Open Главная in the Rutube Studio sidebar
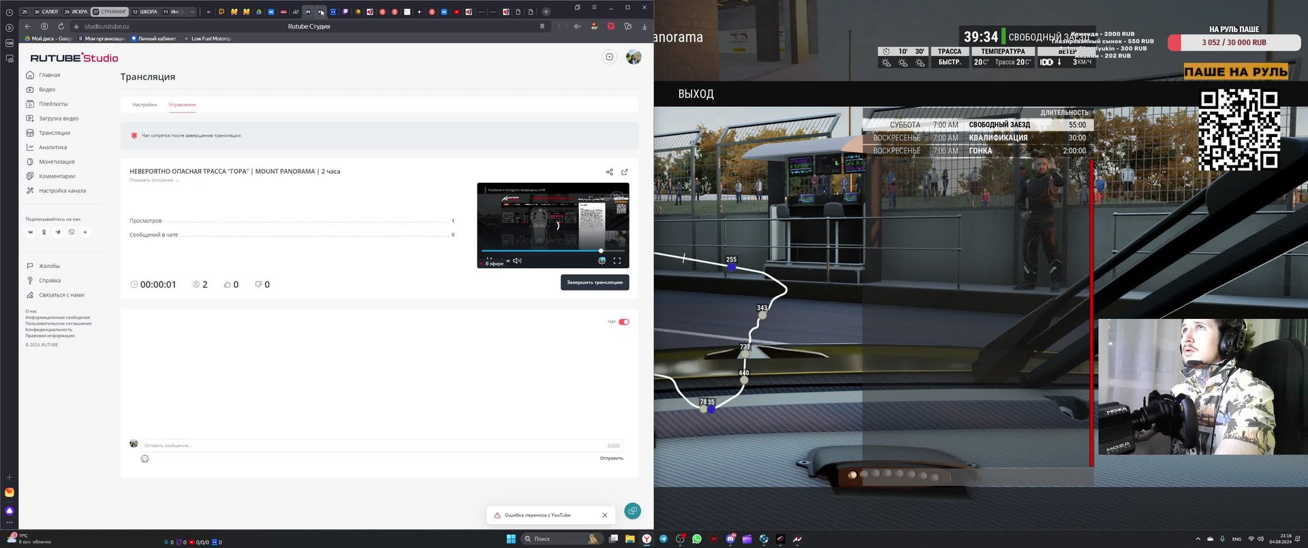This screenshot has height=548, width=1308. tap(44, 75)
